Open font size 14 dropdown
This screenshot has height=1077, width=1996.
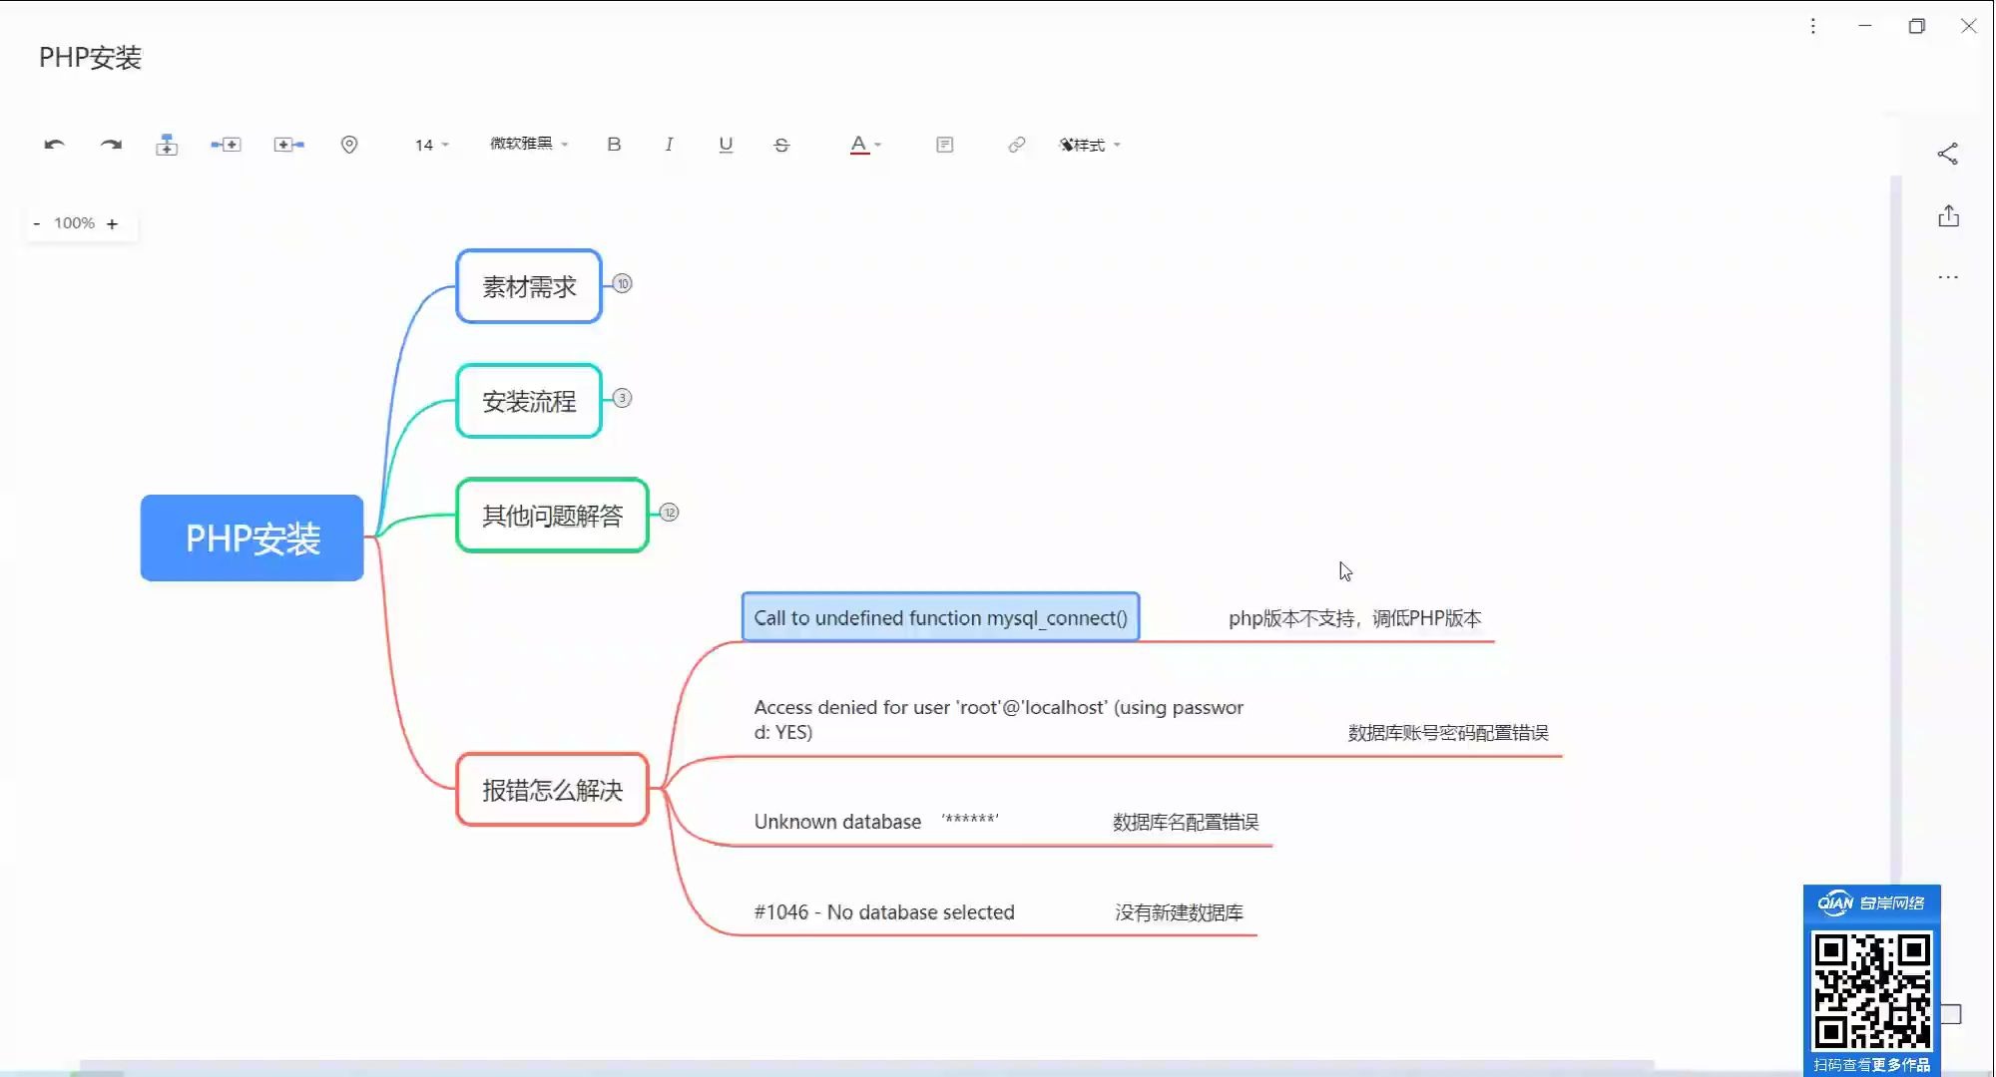point(432,145)
